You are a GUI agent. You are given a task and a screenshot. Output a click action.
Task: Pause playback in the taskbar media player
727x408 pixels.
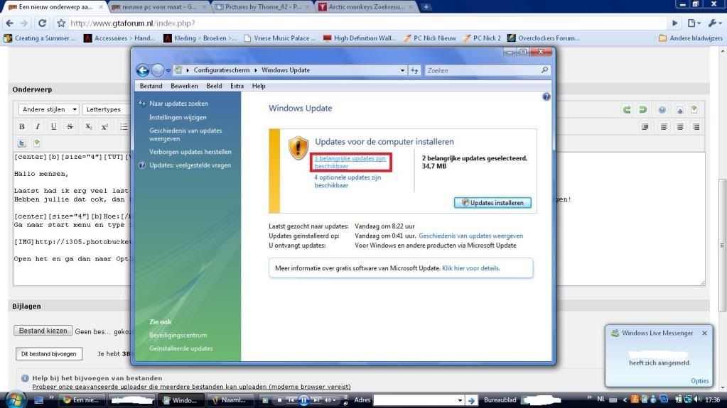303,400
